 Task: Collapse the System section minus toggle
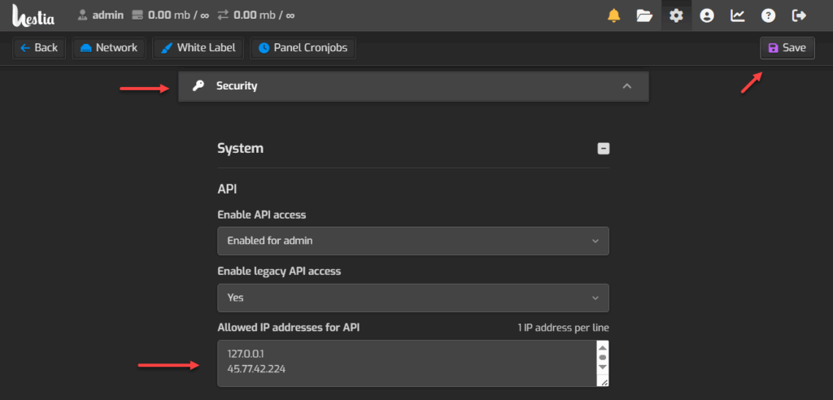point(603,149)
